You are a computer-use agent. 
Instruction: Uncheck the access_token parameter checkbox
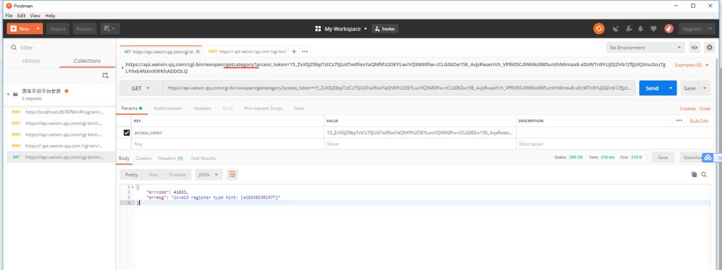126,132
